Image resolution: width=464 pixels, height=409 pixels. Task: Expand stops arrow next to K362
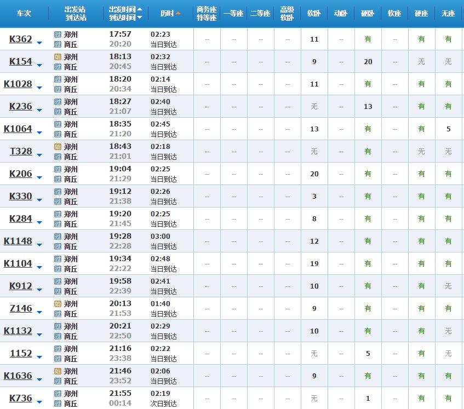[39, 43]
